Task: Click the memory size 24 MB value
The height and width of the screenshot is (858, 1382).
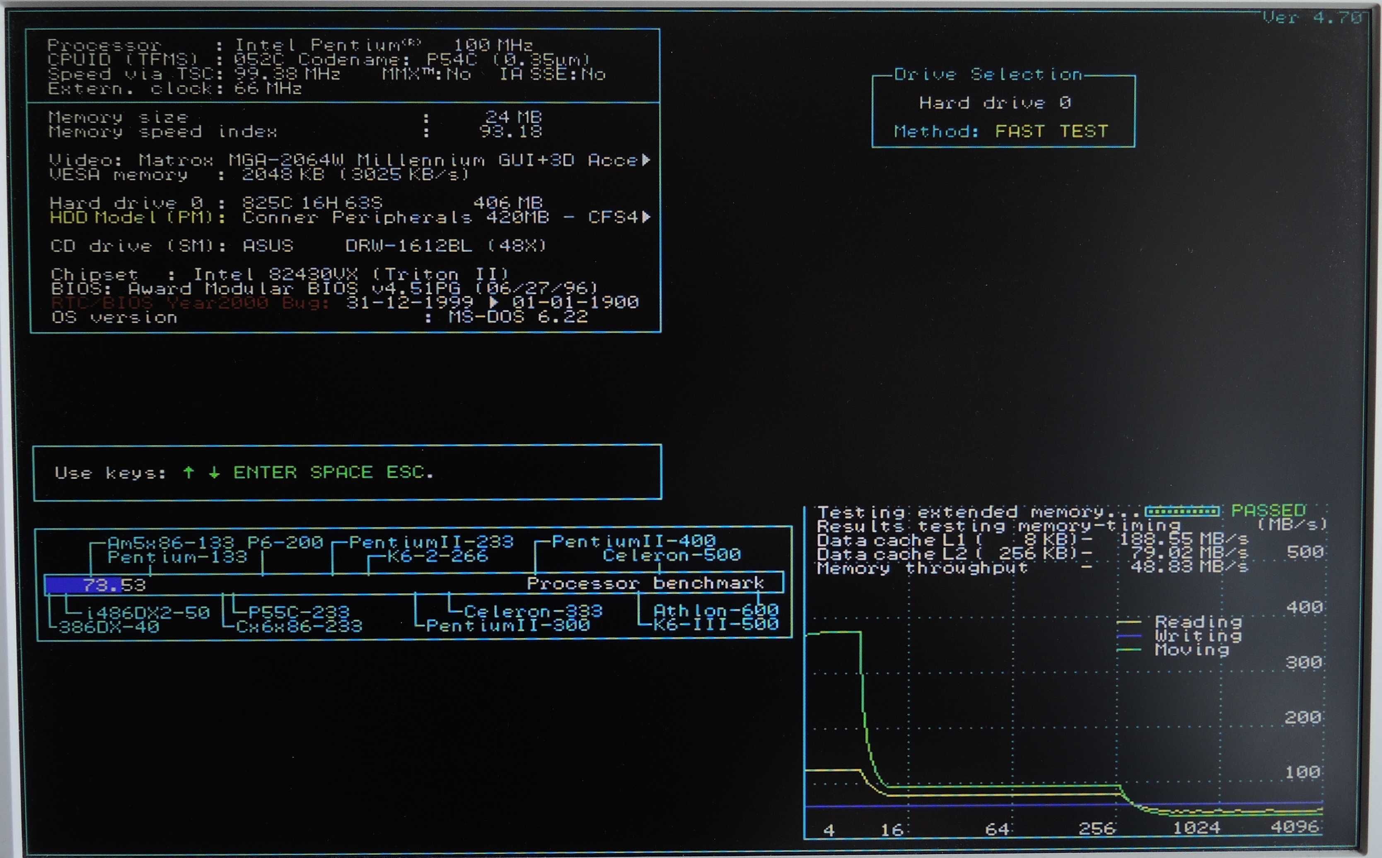Action: 514,117
